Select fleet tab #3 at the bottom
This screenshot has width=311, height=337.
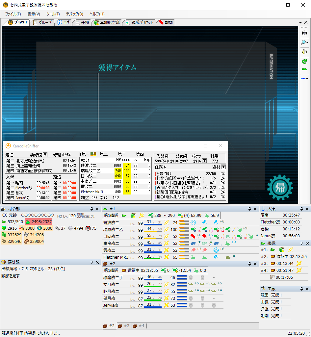tap(124, 326)
